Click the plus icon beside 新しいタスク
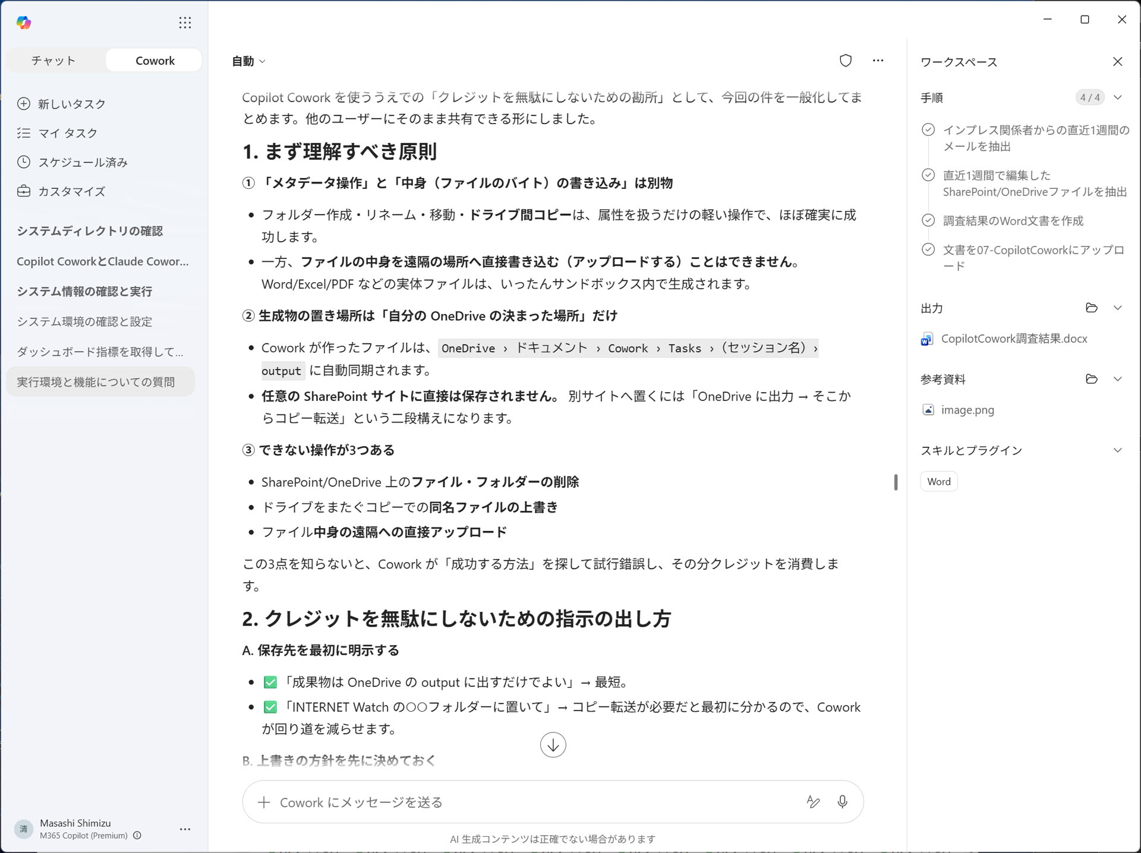 coord(24,104)
